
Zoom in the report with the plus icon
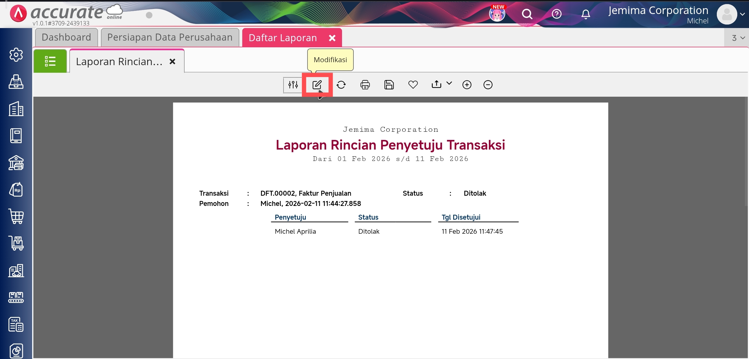(467, 85)
